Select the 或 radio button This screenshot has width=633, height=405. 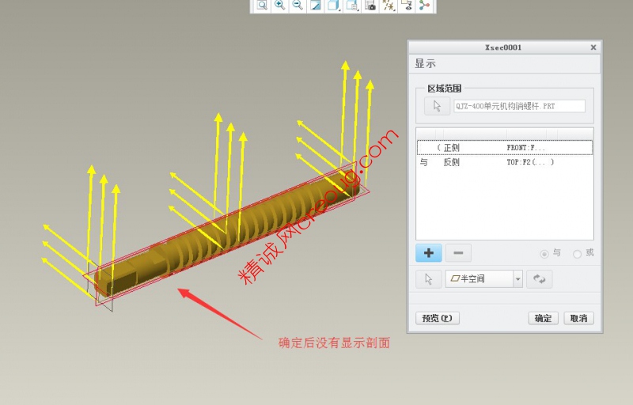coord(577,254)
